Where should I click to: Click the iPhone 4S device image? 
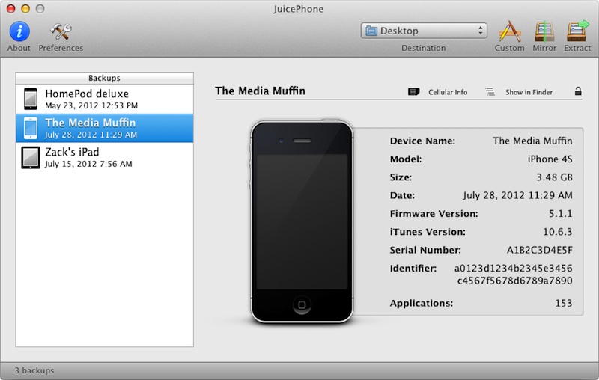[302, 221]
